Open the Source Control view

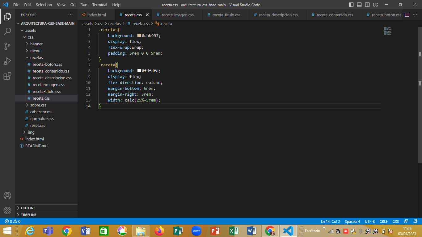coord(7,46)
